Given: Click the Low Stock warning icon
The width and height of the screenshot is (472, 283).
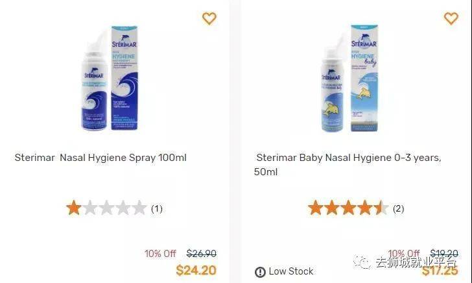Looking at the screenshot, I should 260,272.
